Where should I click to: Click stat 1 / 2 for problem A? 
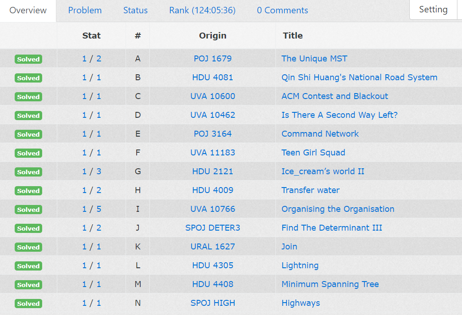[92, 59]
